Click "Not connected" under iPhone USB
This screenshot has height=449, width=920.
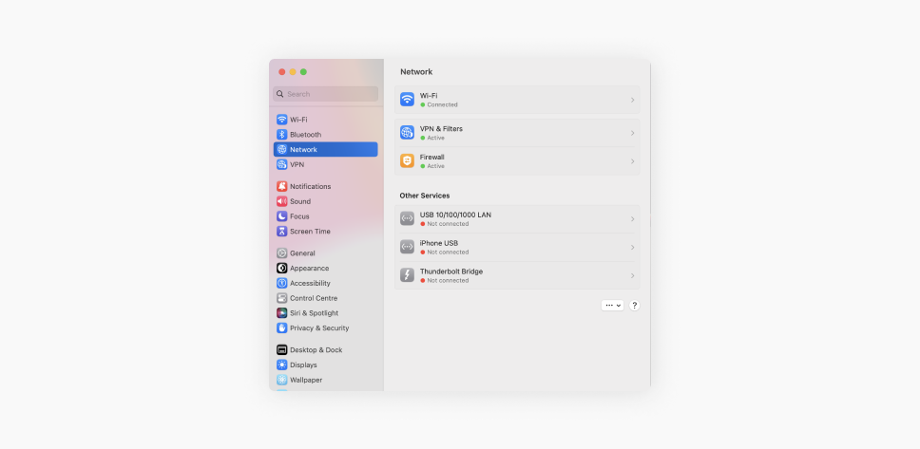click(448, 253)
